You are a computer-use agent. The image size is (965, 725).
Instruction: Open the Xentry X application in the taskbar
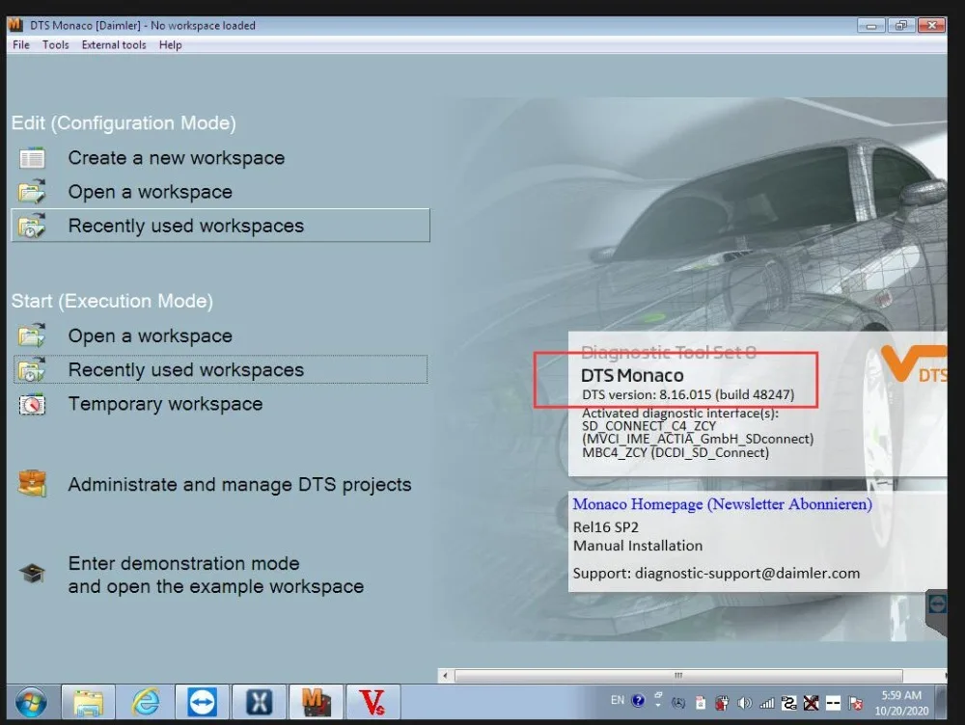click(259, 702)
